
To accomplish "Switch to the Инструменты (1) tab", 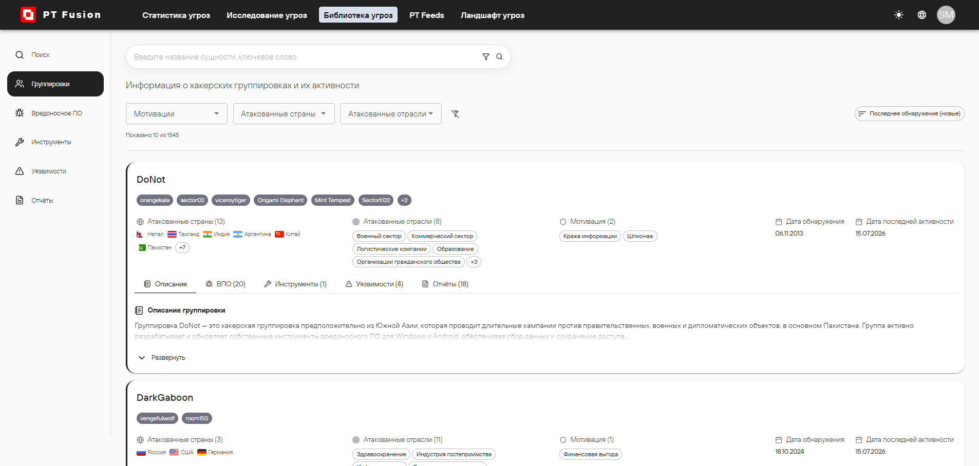I will (295, 284).
